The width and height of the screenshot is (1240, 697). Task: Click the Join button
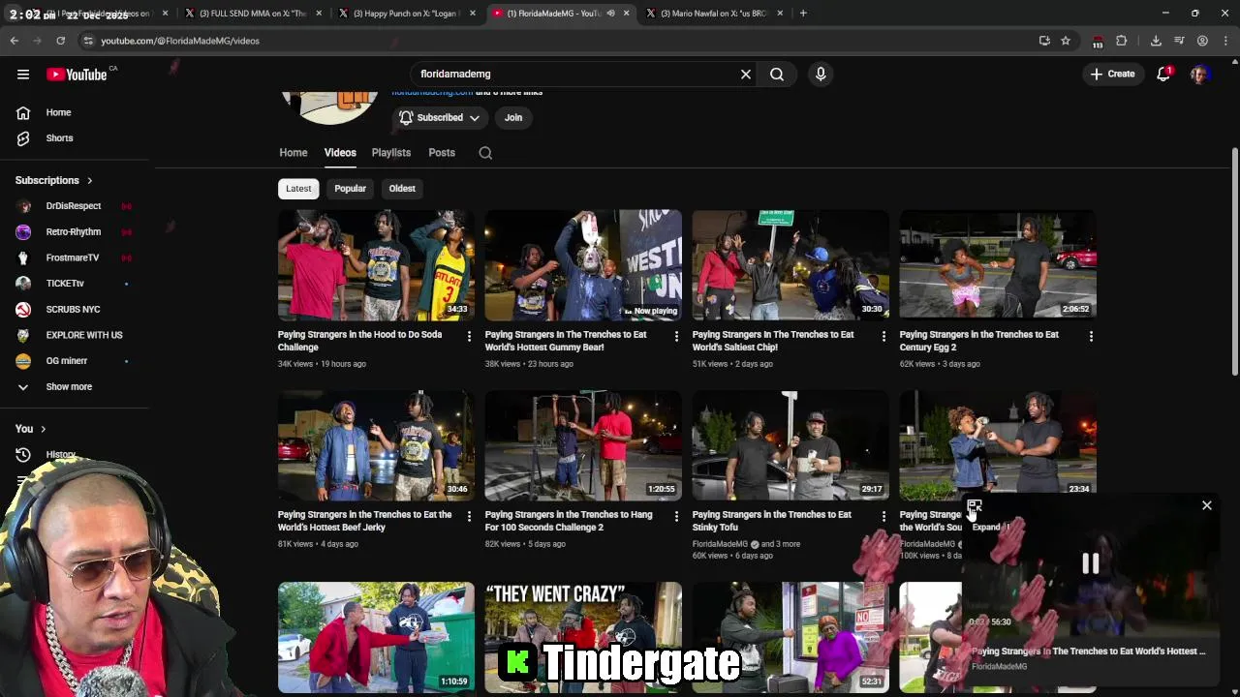(x=513, y=118)
